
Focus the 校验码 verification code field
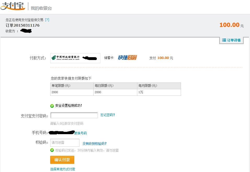click(x=65, y=143)
